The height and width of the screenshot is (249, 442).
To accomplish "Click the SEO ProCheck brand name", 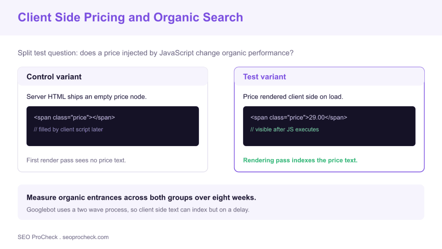I will [38, 237].
